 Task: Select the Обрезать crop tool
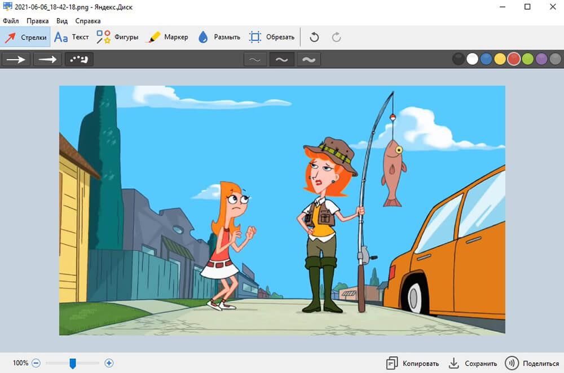point(272,37)
